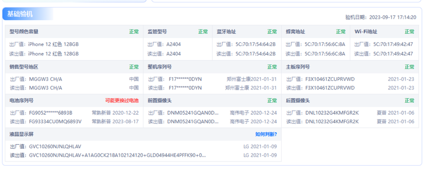This screenshot has width=425, height=170.
Task: Click readout value iPhone 12 红色 128GB
Action: coord(53,54)
